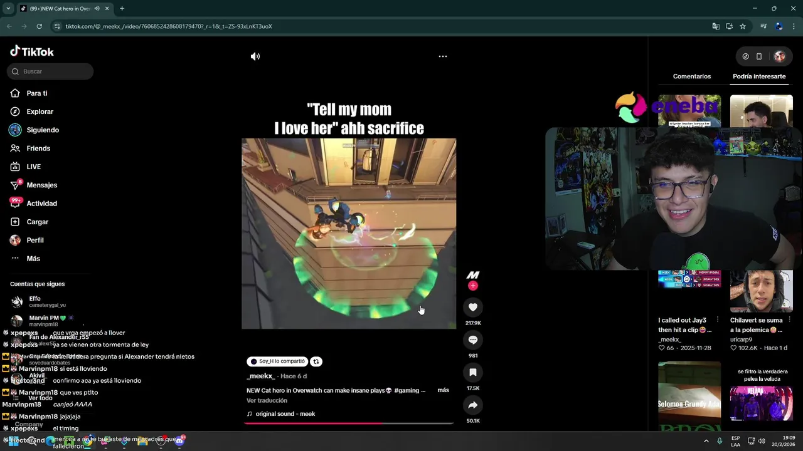Open get-app phone icon in top pill
This screenshot has height=451, width=803.
click(x=759, y=56)
